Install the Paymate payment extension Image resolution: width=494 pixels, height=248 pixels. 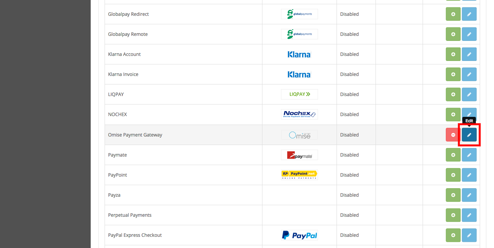point(453,155)
